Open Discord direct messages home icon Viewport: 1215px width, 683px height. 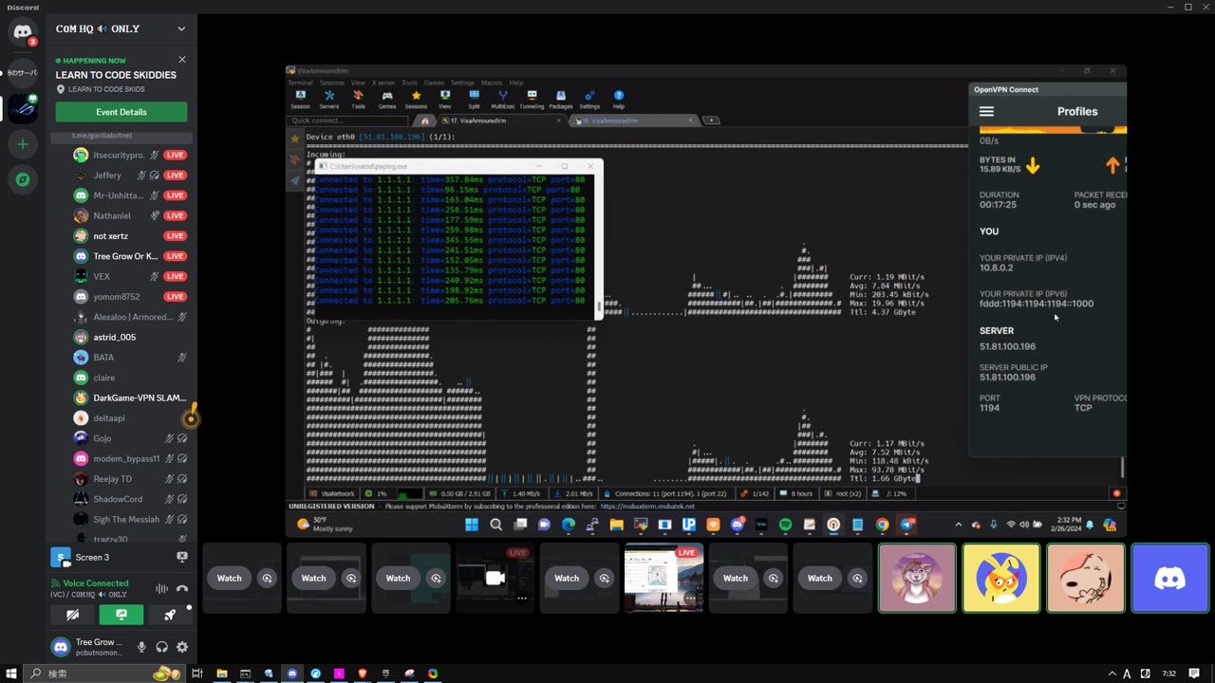[23, 31]
